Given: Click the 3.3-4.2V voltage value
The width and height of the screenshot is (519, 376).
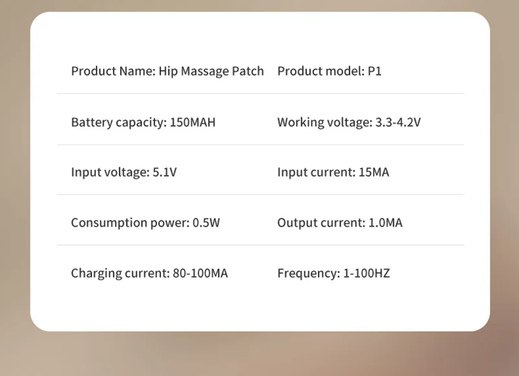Looking at the screenshot, I should pos(398,123).
